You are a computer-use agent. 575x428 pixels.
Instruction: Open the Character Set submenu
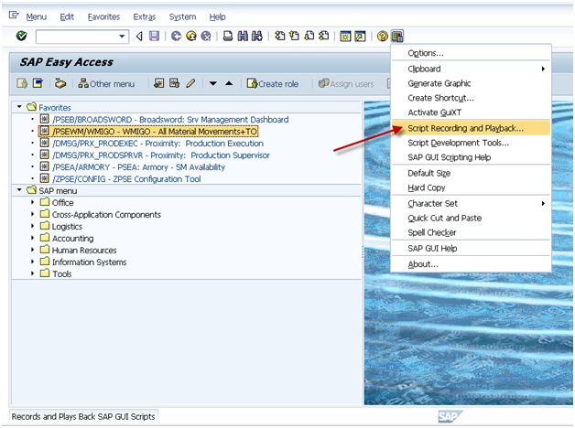(472, 204)
